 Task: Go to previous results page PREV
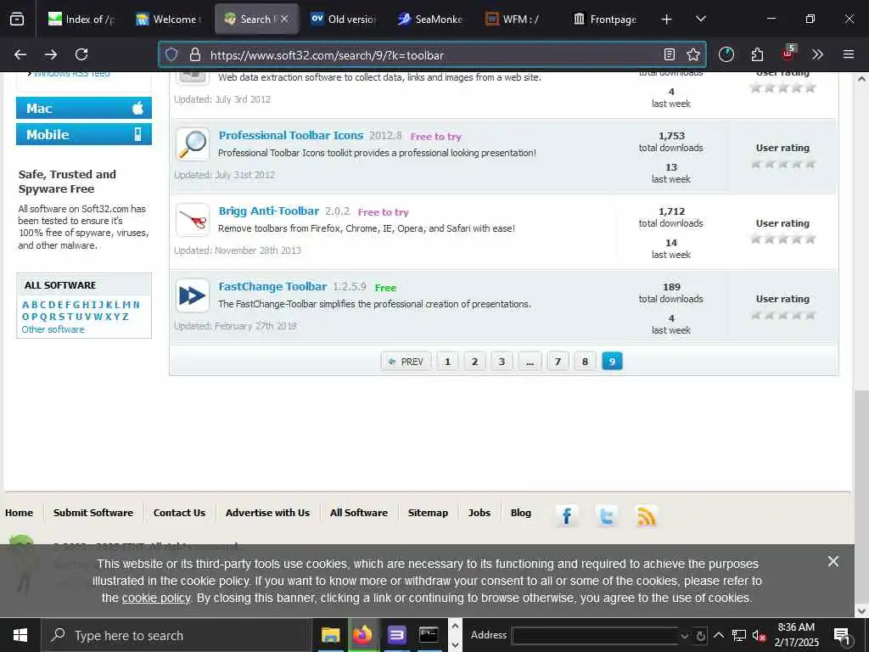coord(406,362)
